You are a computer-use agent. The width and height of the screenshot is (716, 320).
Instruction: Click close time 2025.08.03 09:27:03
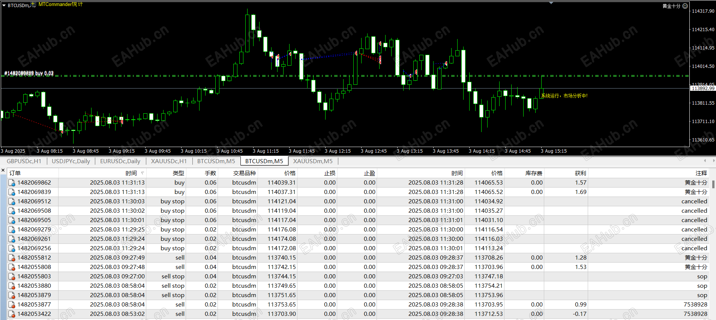pos(436,276)
